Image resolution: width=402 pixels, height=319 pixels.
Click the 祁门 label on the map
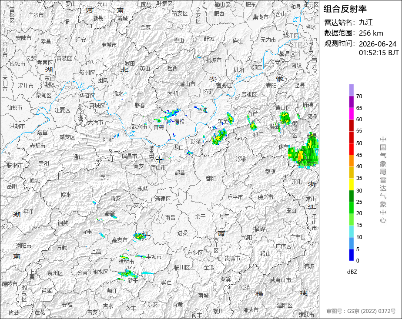258,134
